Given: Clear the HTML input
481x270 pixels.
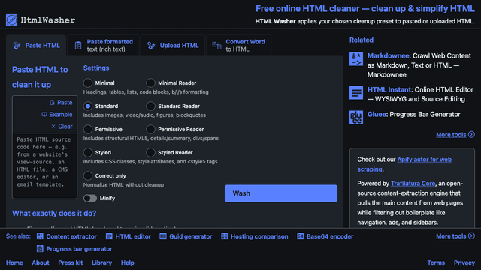Looking at the screenshot, I should coord(62,127).
